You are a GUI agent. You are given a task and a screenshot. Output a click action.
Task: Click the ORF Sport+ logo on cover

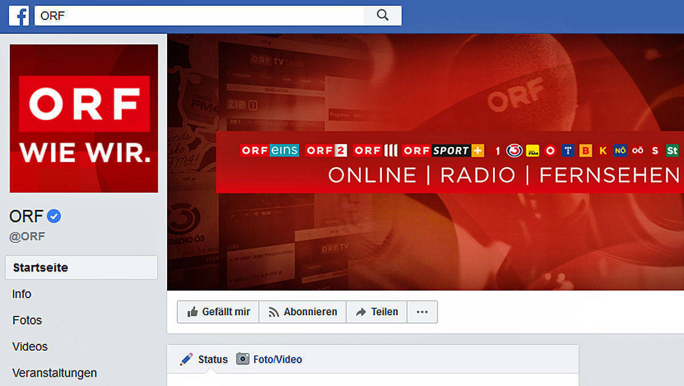(x=443, y=151)
